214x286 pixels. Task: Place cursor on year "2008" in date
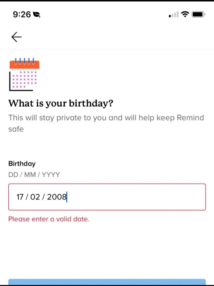coord(56,197)
